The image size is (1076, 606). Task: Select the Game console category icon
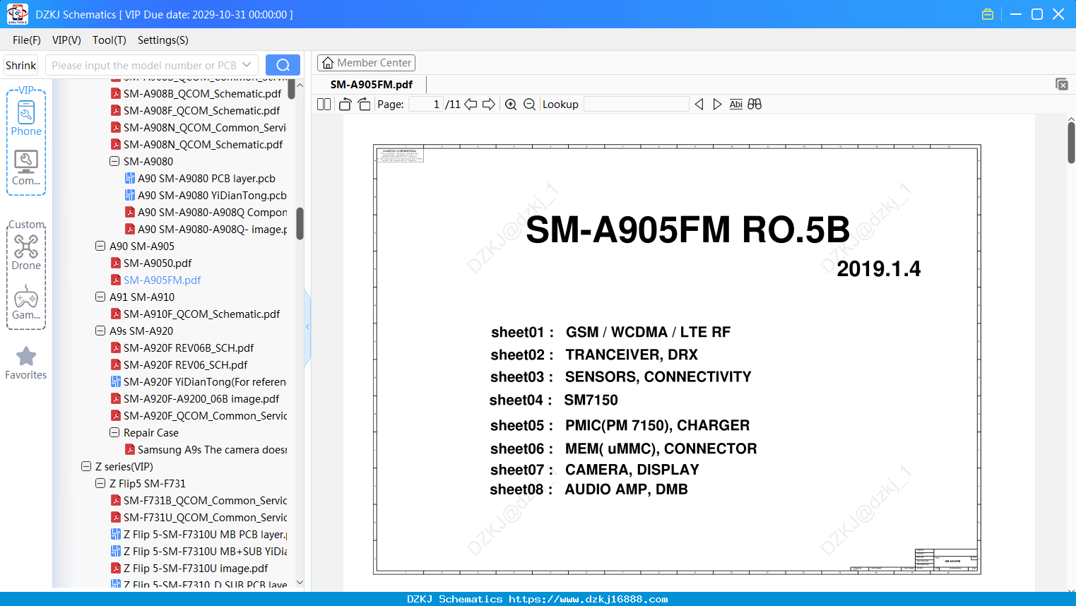[26, 302]
